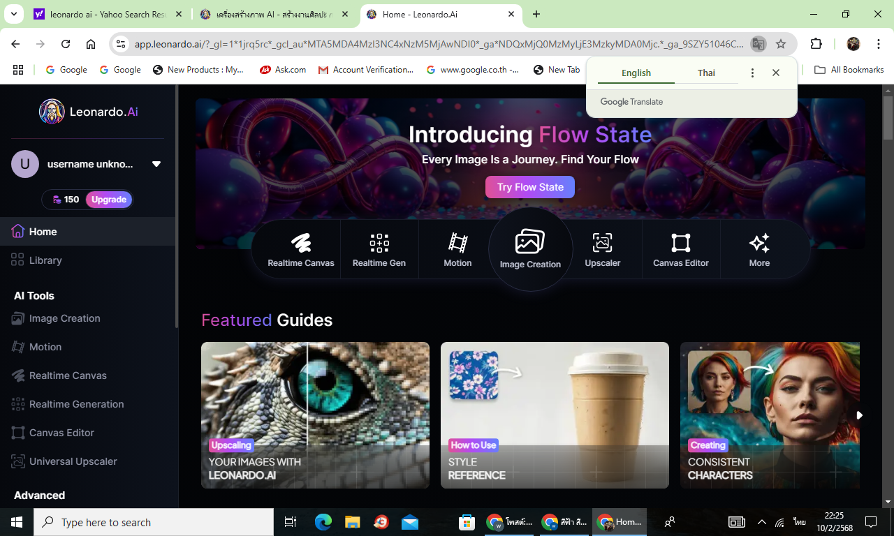Screen dimensions: 894x536
Task: Open the Mail app on taskbar
Action: [x=409, y=522]
